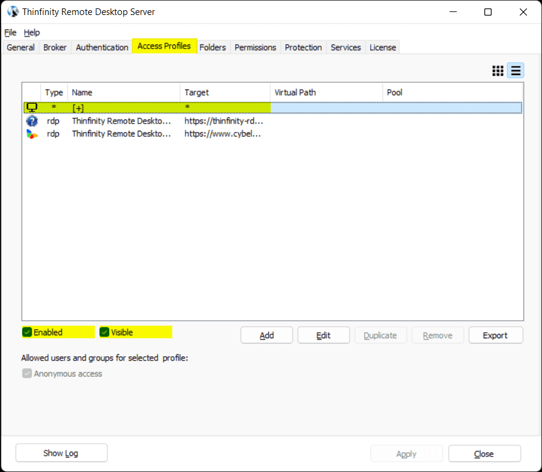Sort by the Target column header
This screenshot has width=542, height=472.
(x=225, y=92)
